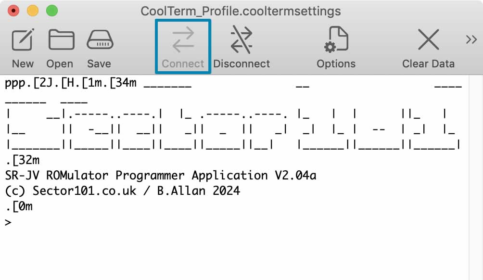
Task: Click the "Save" text label
Action: pyautogui.click(x=99, y=64)
